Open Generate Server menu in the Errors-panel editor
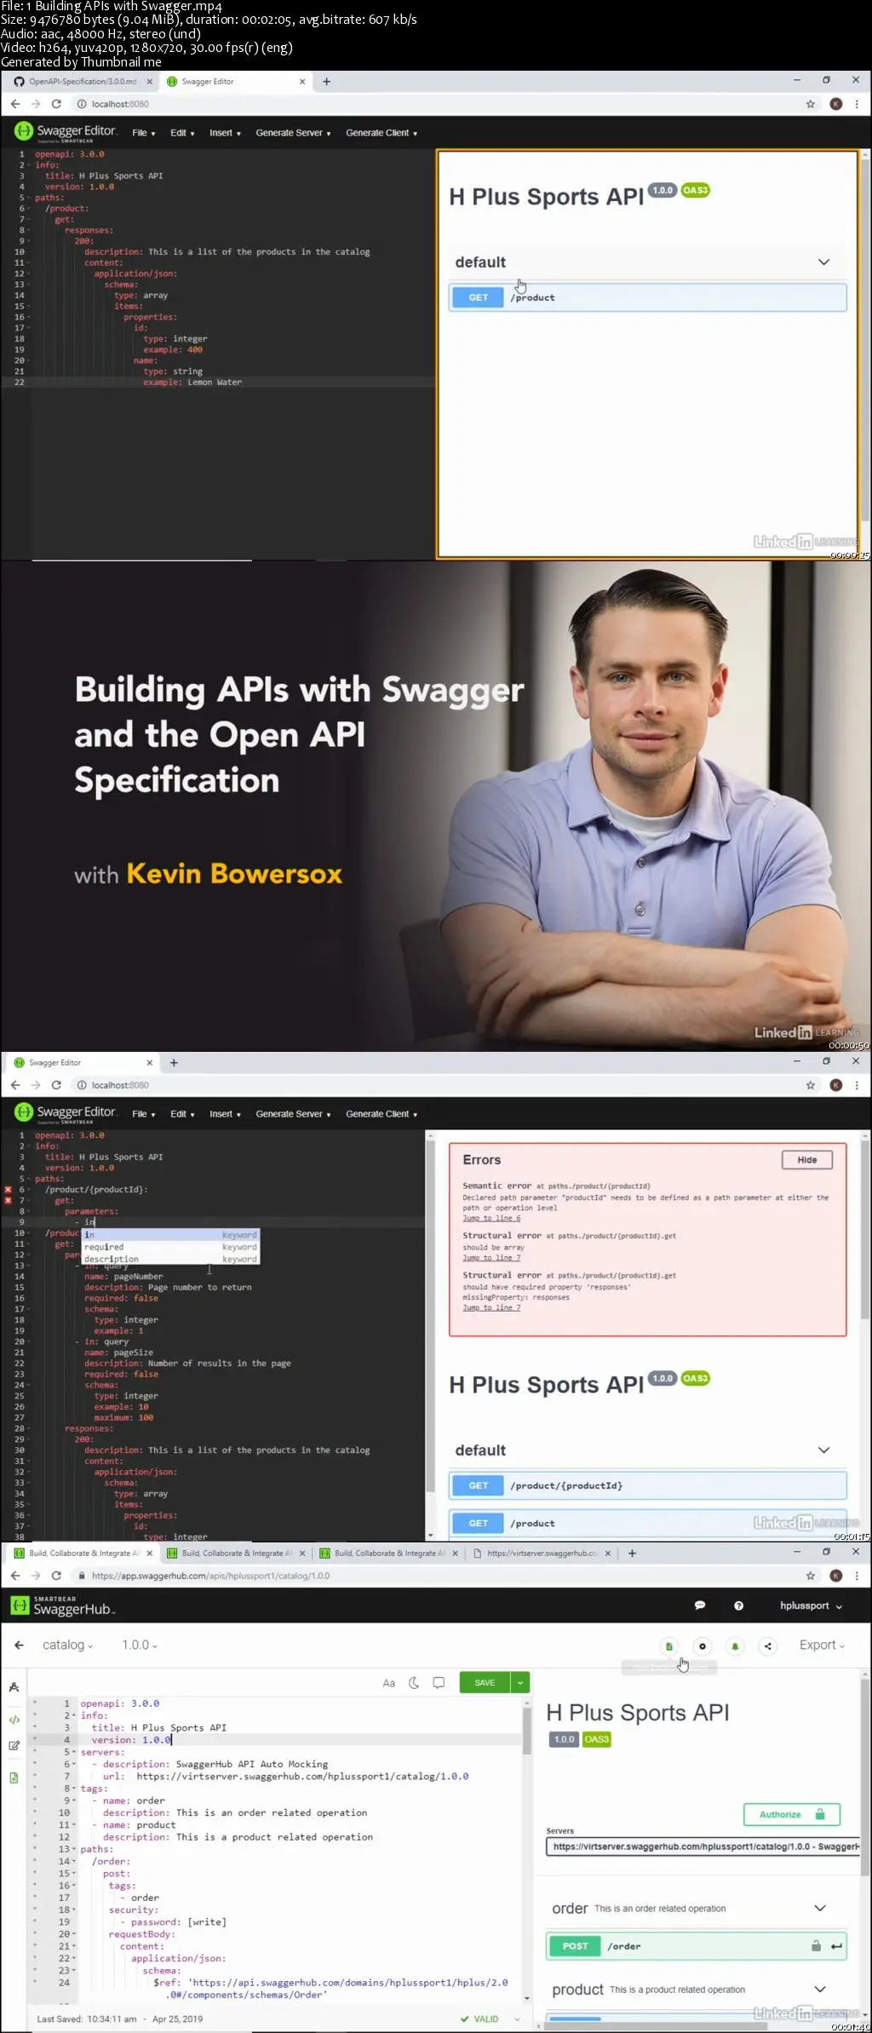Viewport: 872px width, 2033px height. click(293, 1114)
